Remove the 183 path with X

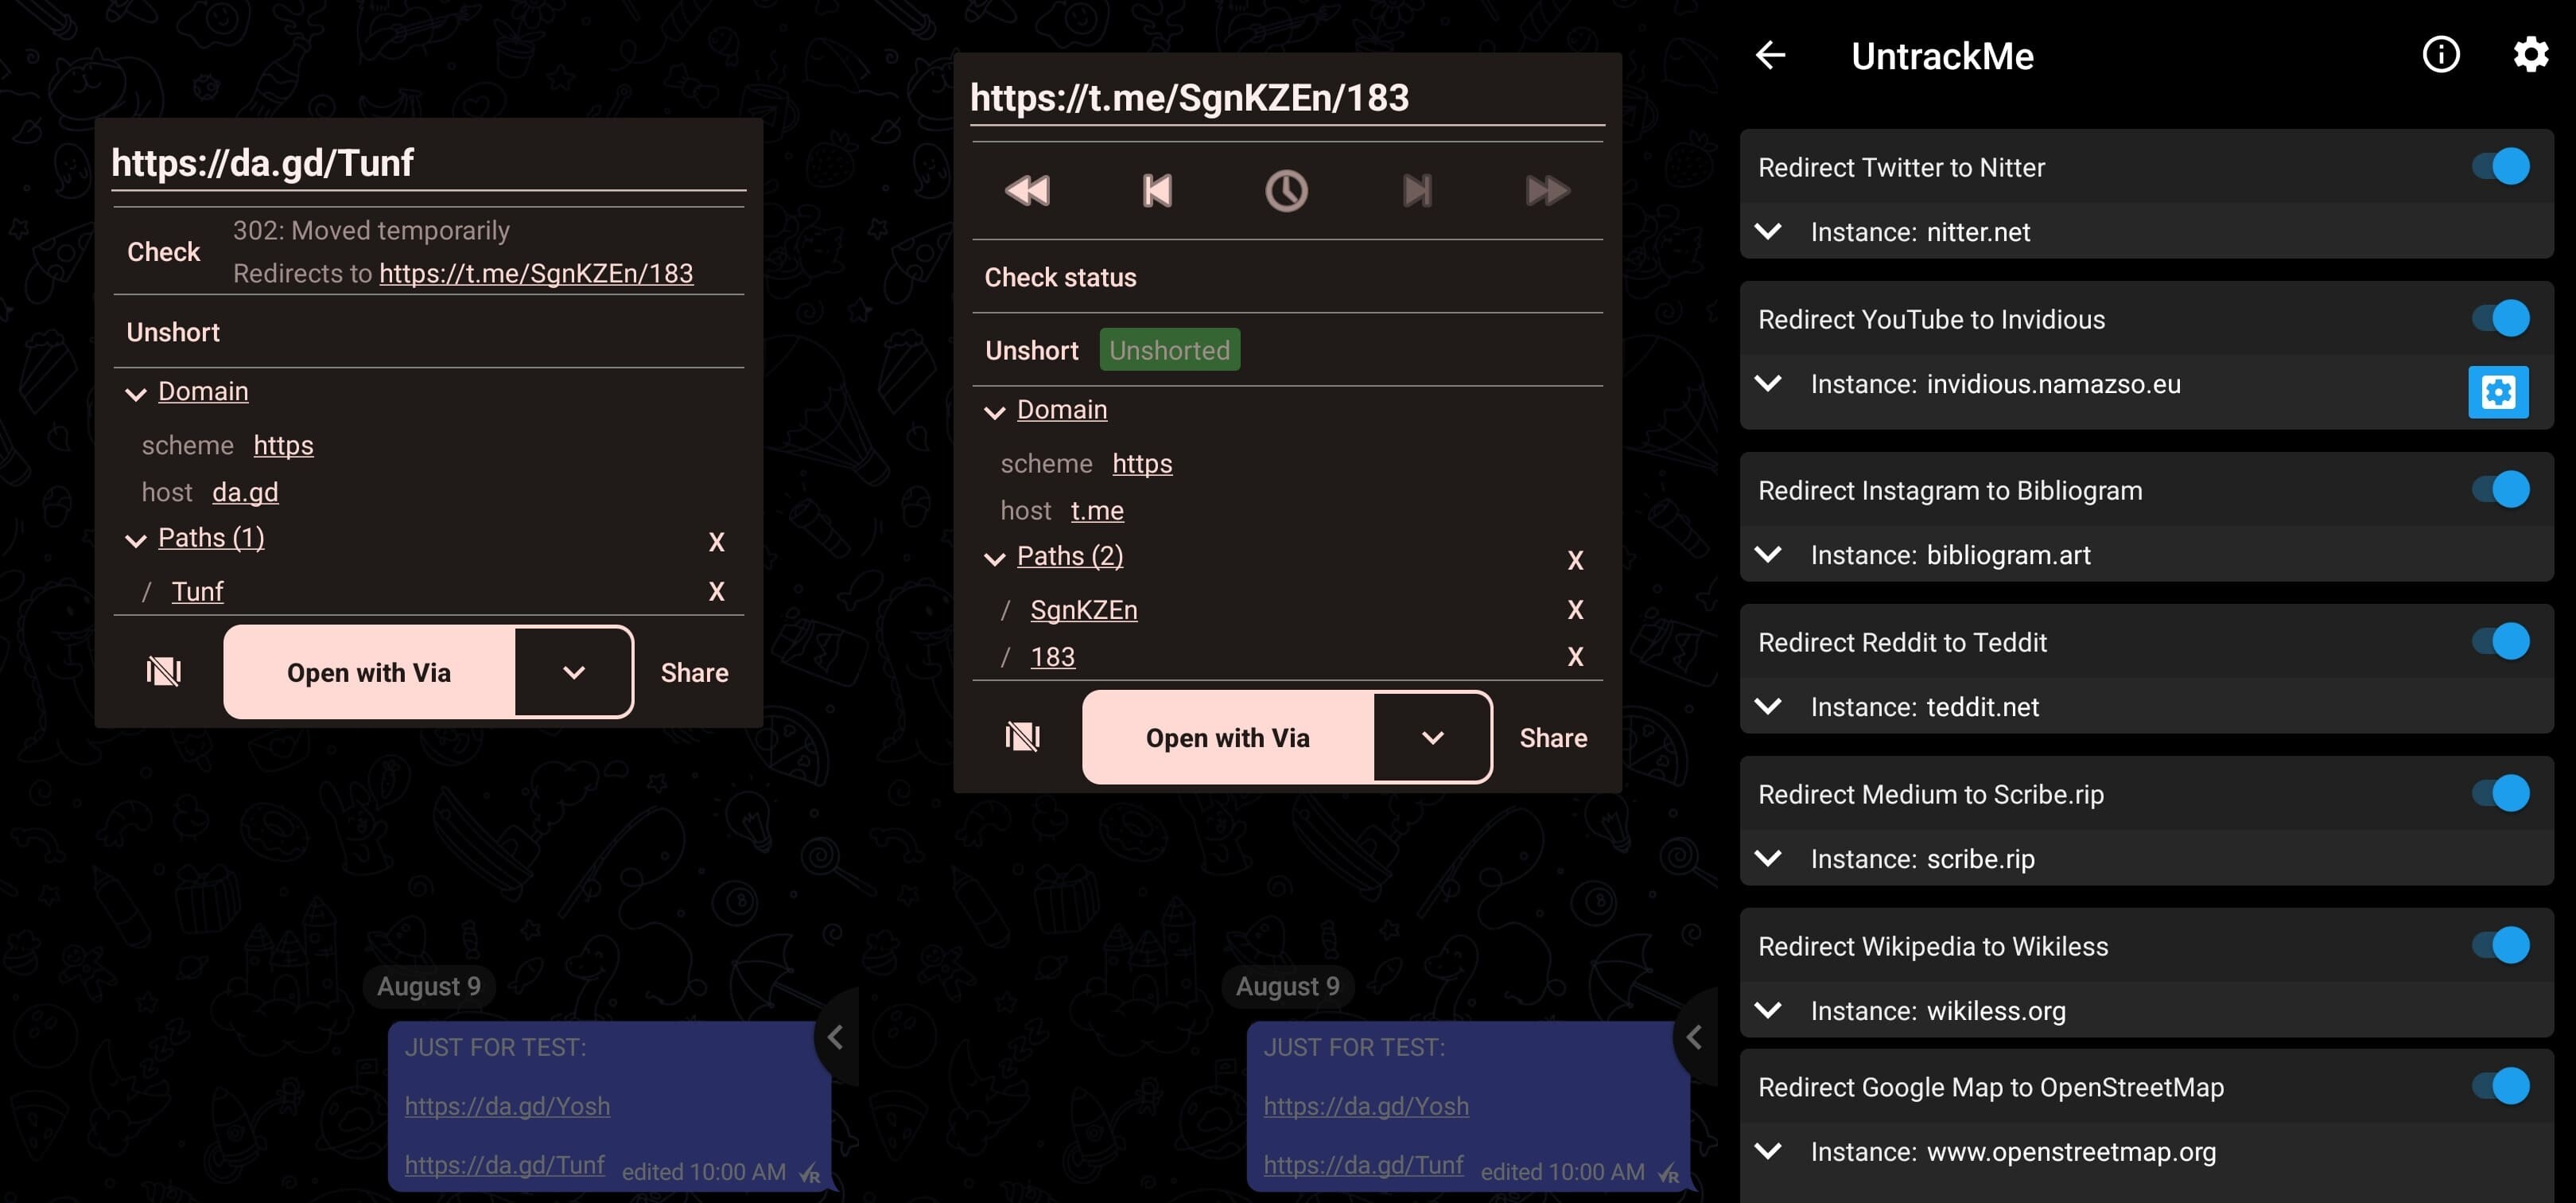pyautogui.click(x=1575, y=656)
